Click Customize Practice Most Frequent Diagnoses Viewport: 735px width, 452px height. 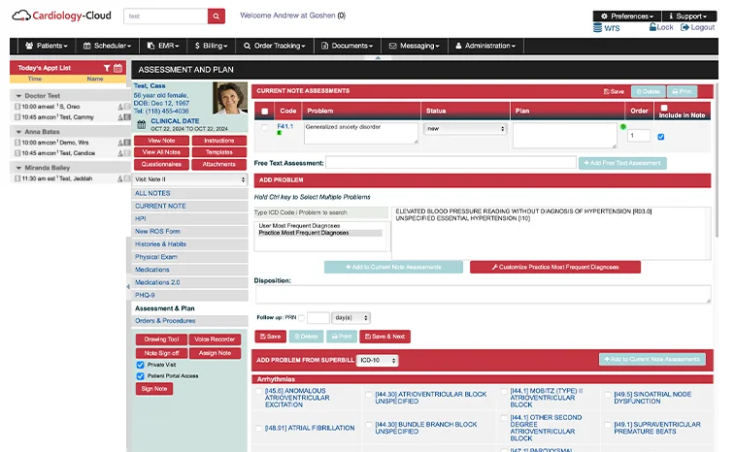click(554, 267)
